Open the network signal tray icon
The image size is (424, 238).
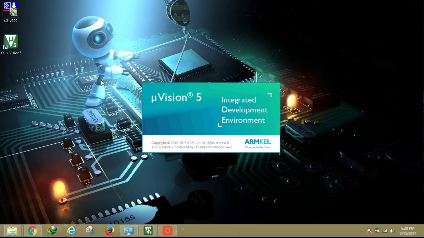point(385,231)
